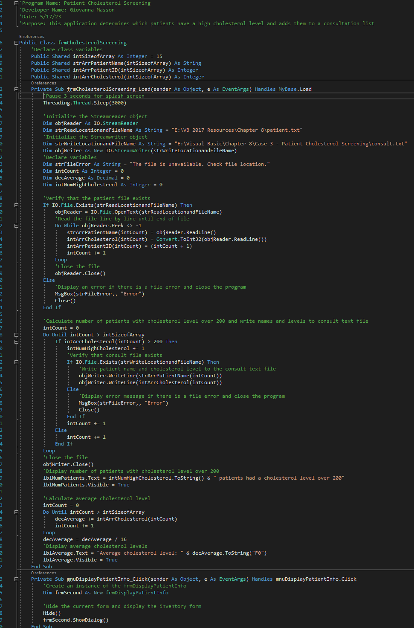The image size is (414, 628).
Task: Click 'Dim frmSecond As New frmDisplayPatientInfo' line
Action: click(x=106, y=593)
